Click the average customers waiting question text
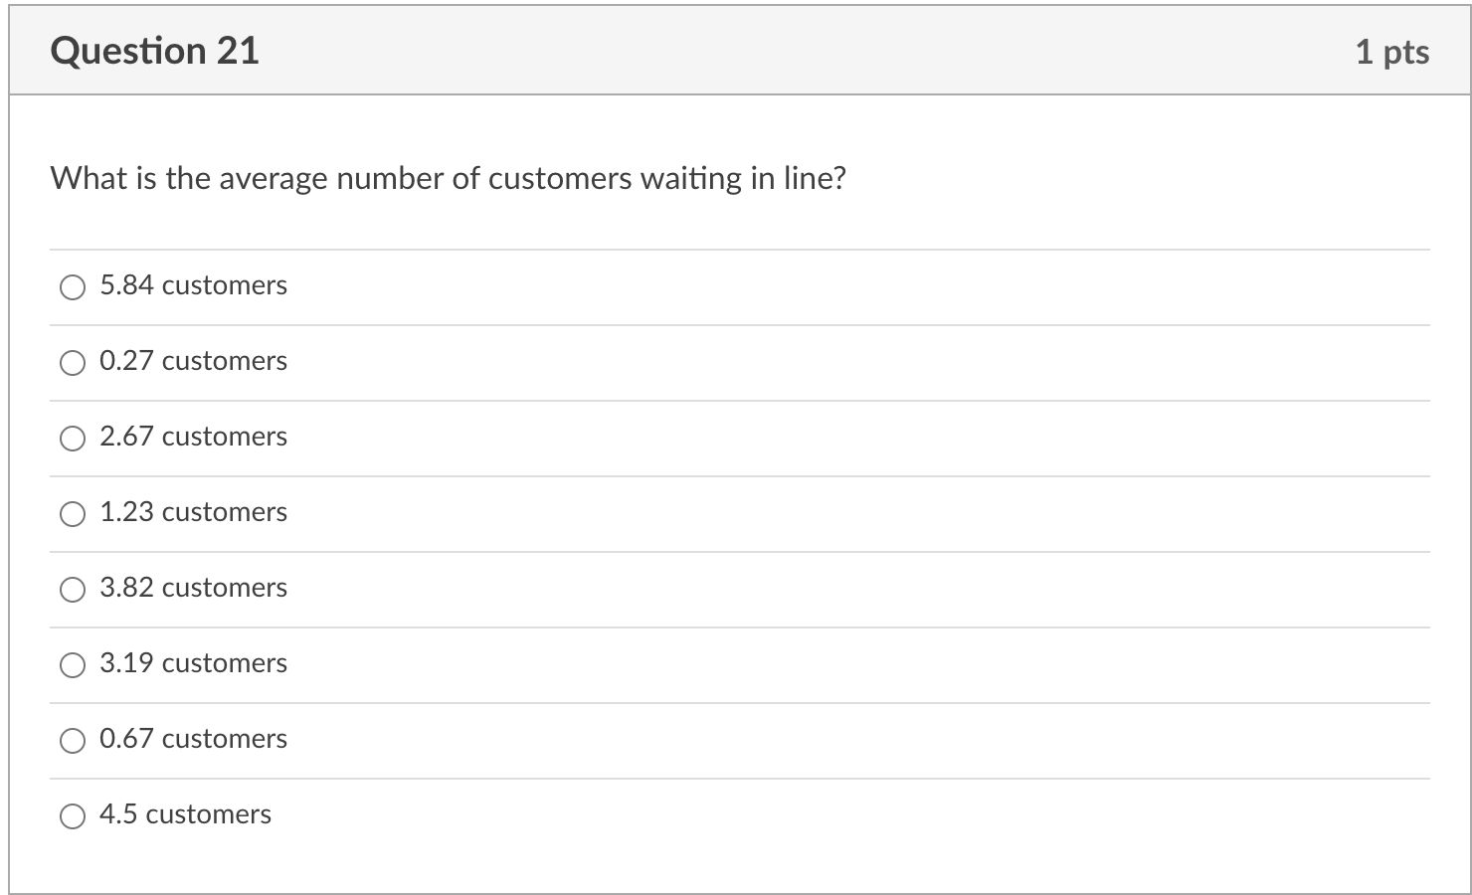Image resolution: width=1472 pixels, height=895 pixels. click(x=448, y=179)
